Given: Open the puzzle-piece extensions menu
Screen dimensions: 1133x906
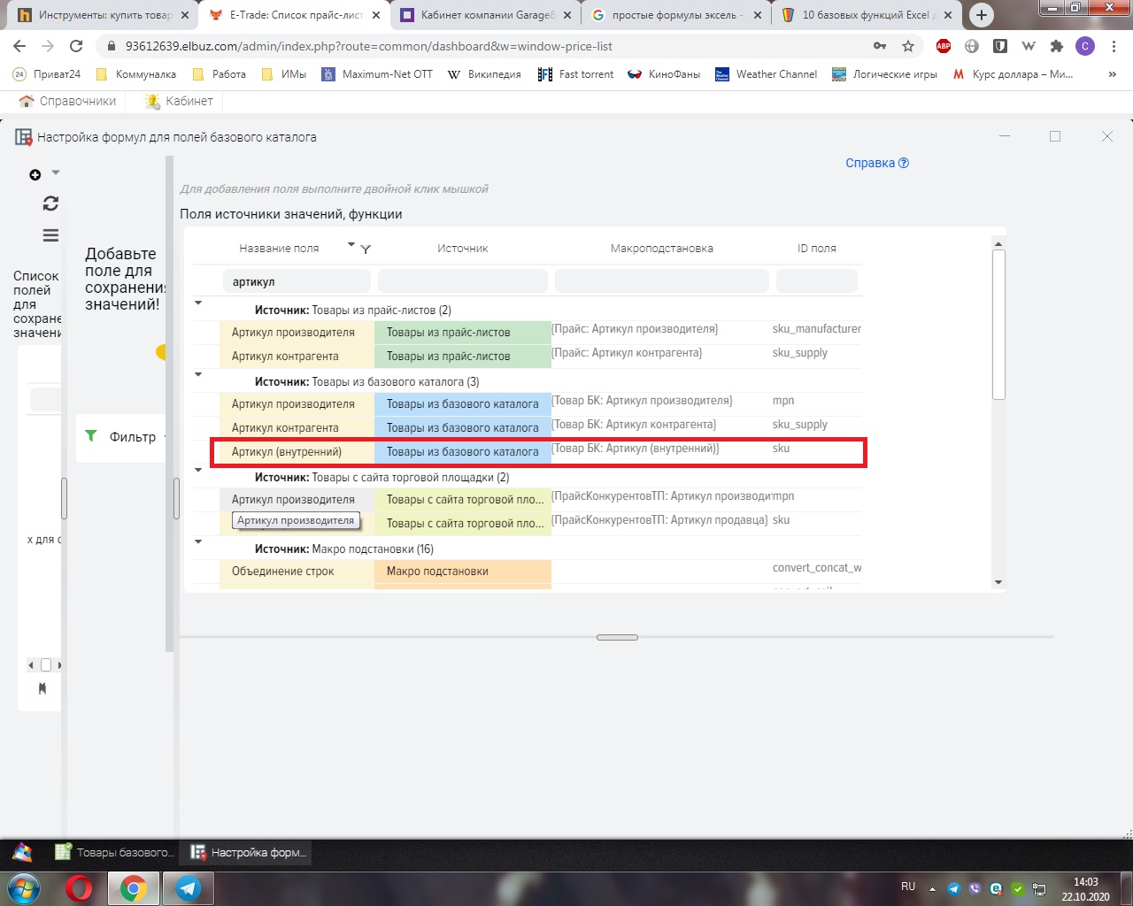Looking at the screenshot, I should point(1057,46).
